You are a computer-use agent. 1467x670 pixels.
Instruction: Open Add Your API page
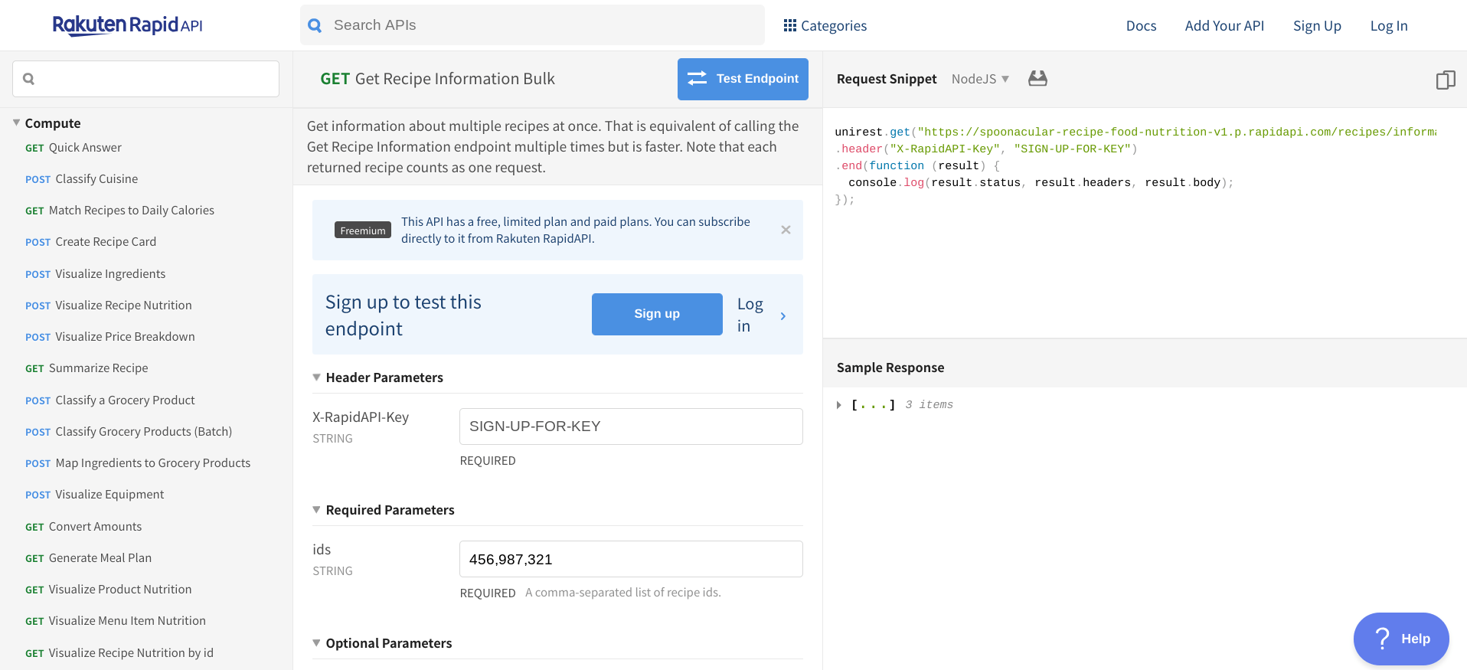pos(1224,25)
